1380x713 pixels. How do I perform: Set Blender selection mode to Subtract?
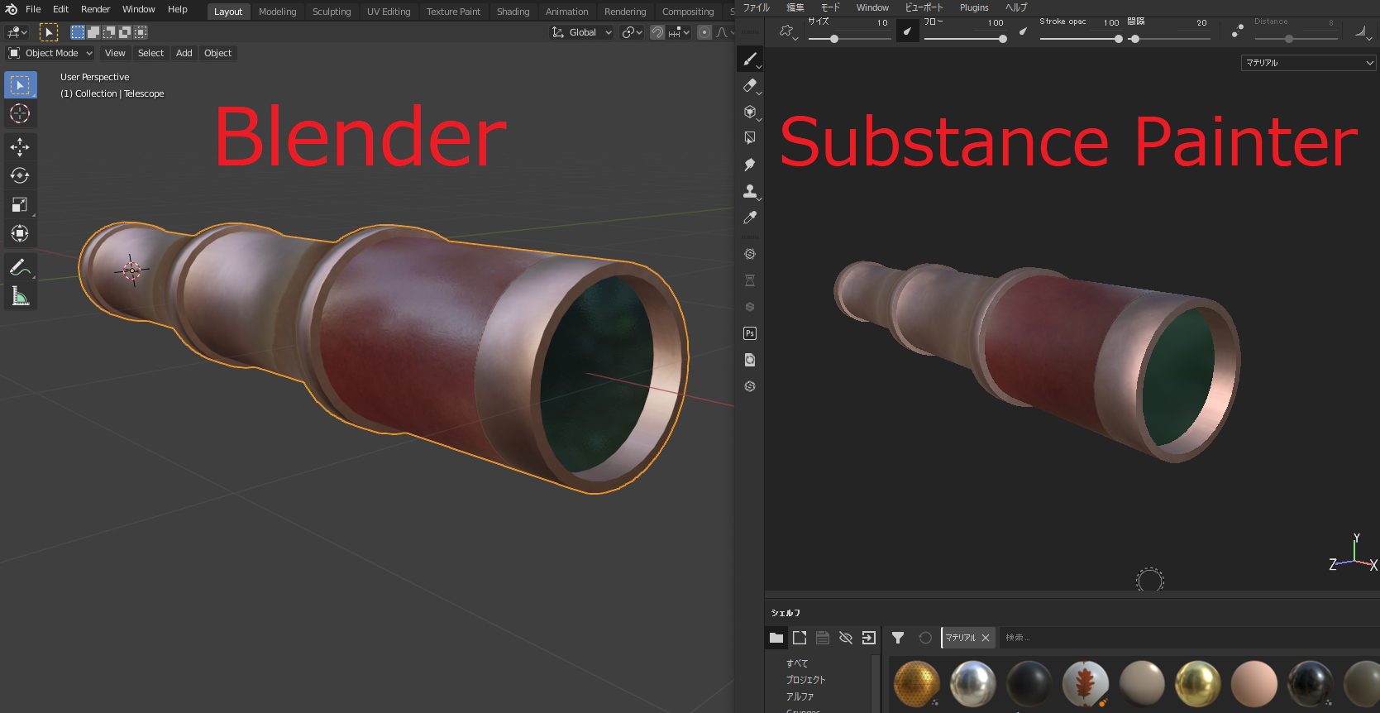click(109, 32)
